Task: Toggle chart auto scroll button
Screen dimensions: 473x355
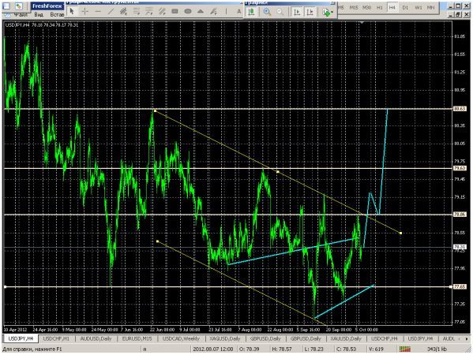Action: coord(297,12)
